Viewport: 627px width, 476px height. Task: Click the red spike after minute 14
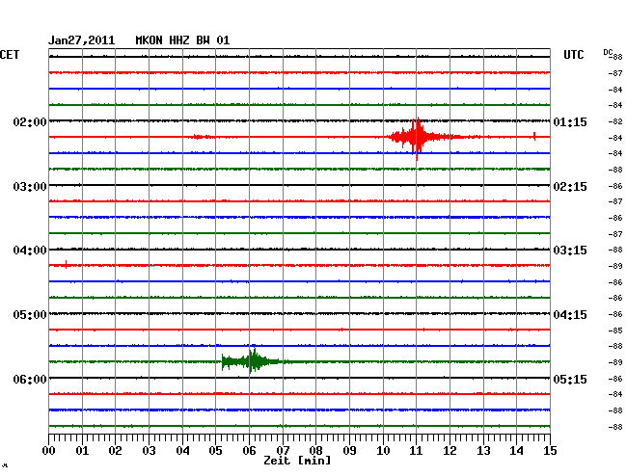click(x=534, y=136)
